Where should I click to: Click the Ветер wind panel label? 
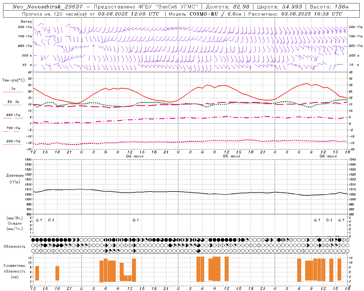pyautogui.click(x=26, y=22)
